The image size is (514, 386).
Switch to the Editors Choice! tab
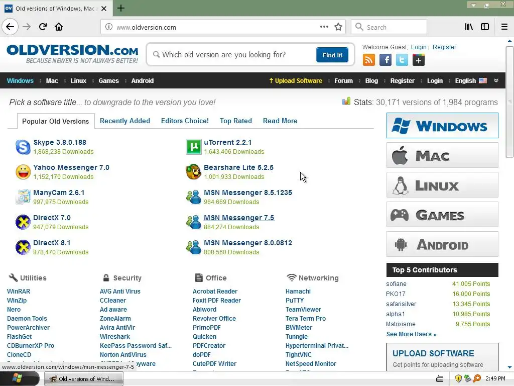[185, 121]
